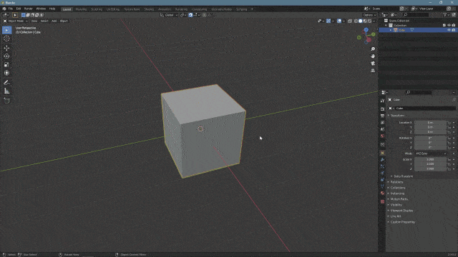Open the Render properties tab icon
458x257 pixels.
[382, 109]
